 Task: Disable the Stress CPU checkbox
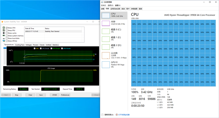click(x=7, y=28)
